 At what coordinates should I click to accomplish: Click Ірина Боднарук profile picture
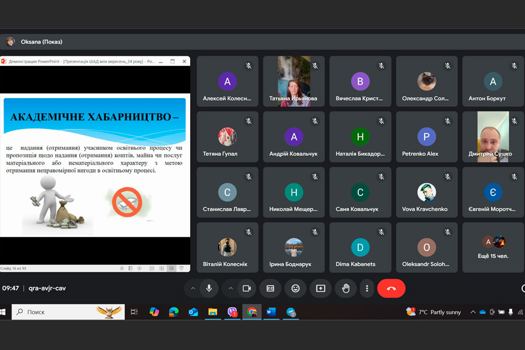pos(293,247)
